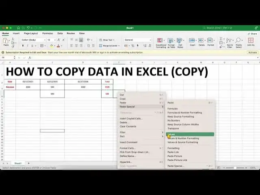Click the ribbon Delete cells button
This screenshot has height=195, width=260.
[201, 42]
